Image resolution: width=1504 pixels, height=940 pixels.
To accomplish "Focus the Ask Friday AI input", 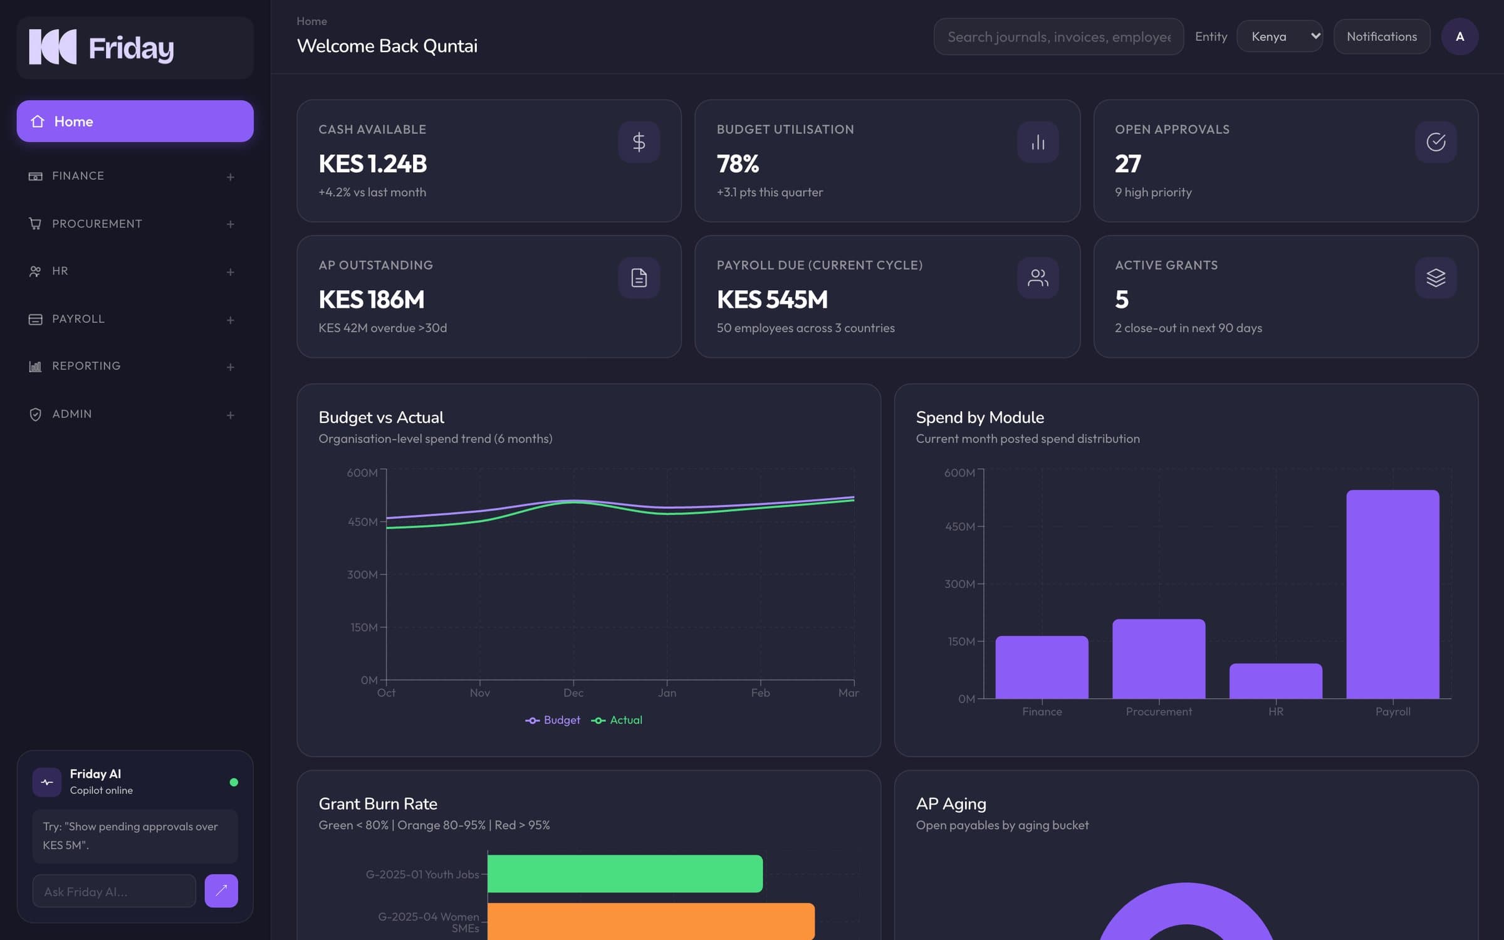I will tap(114, 891).
